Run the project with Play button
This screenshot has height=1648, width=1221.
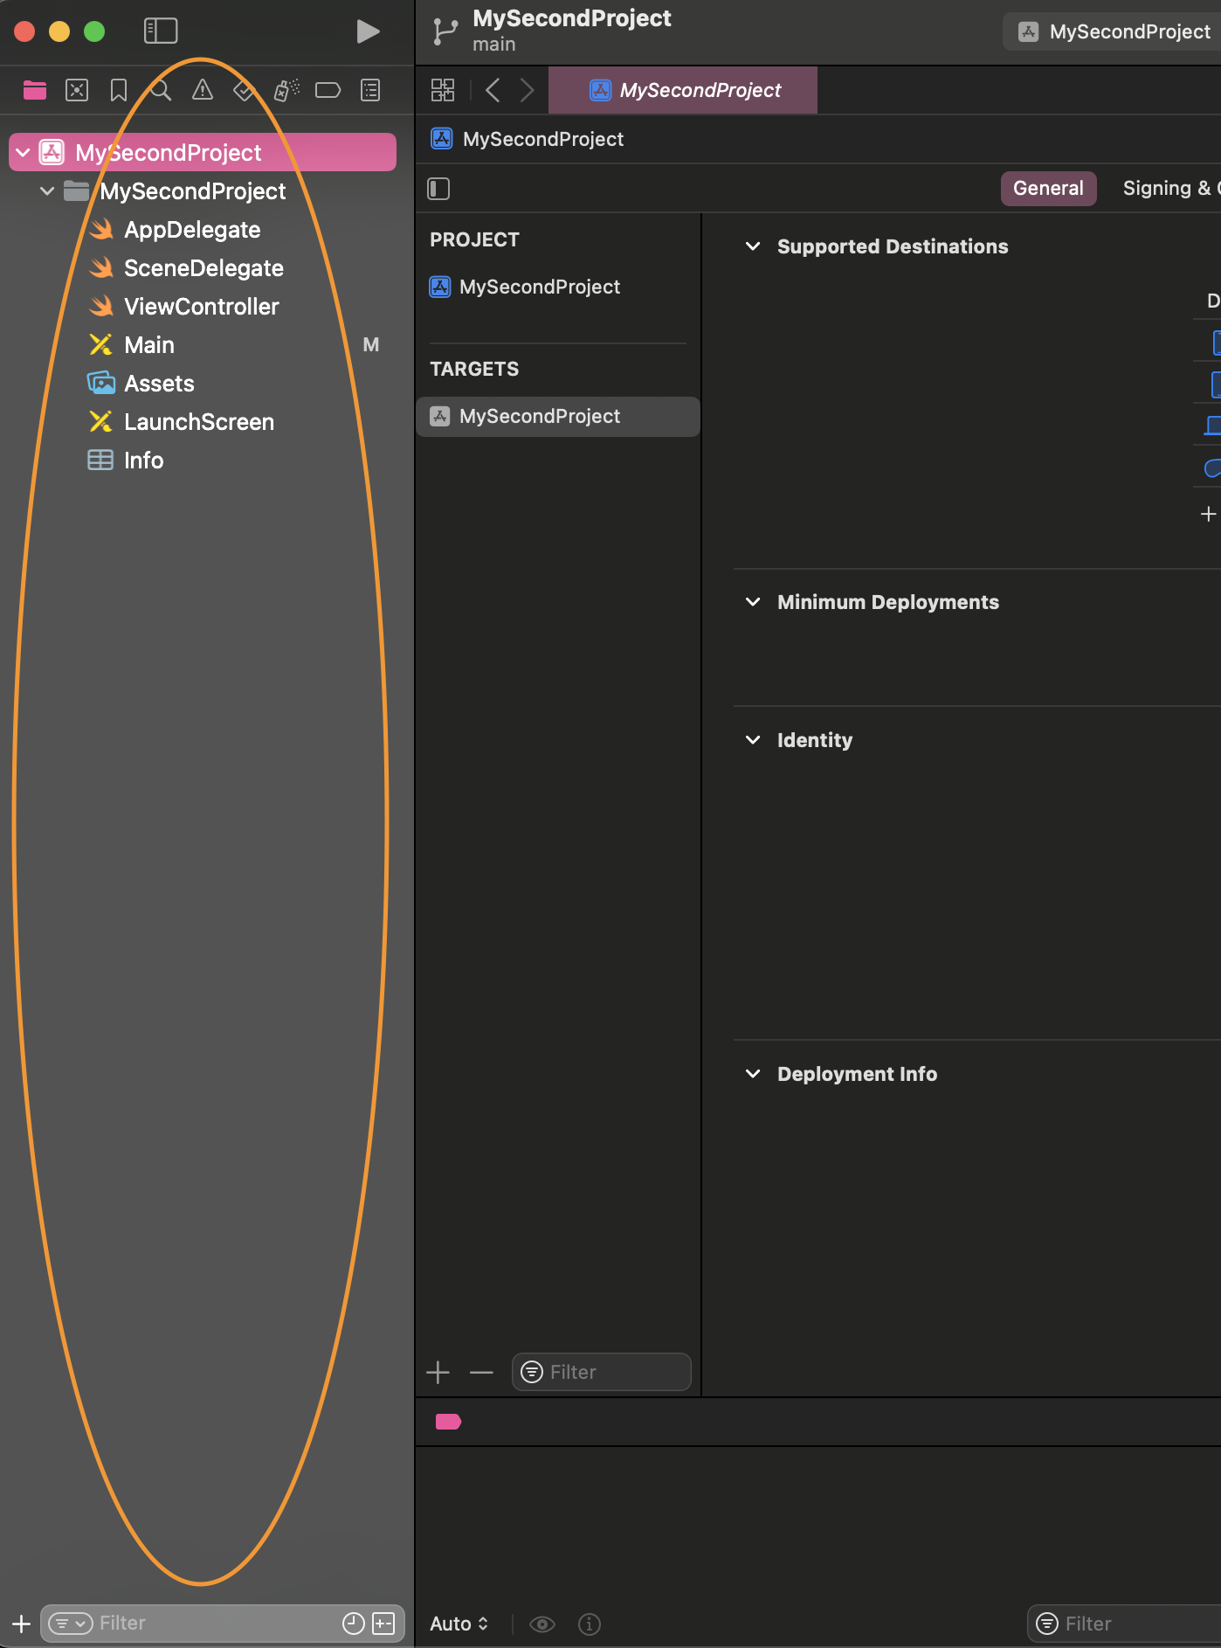pos(369,31)
